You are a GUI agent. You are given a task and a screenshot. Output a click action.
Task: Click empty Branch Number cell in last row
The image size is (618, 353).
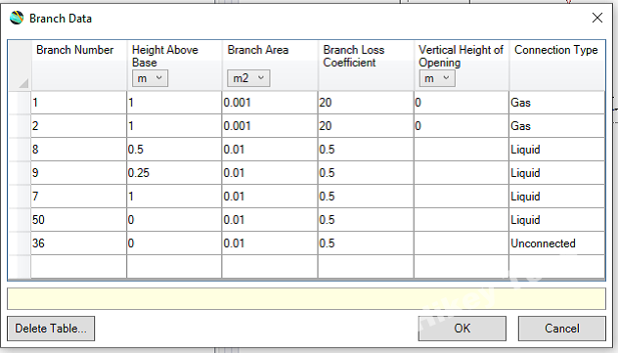tap(78, 267)
